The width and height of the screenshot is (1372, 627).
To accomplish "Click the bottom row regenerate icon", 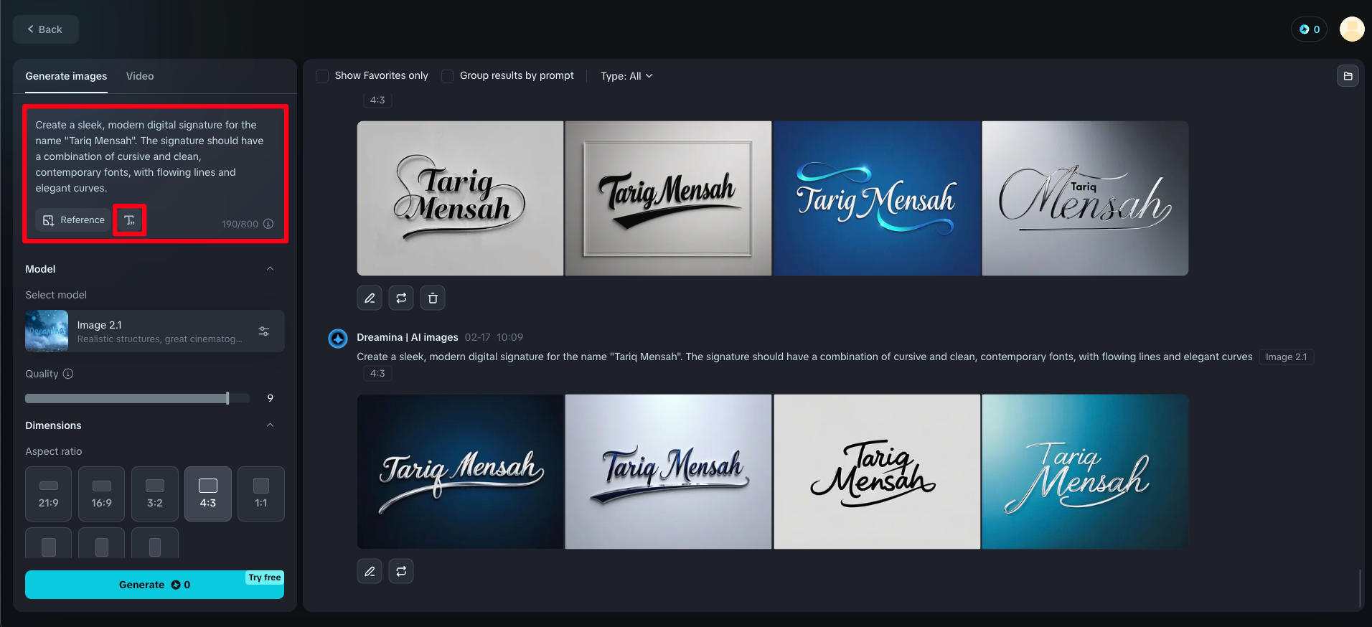I will pos(401,571).
